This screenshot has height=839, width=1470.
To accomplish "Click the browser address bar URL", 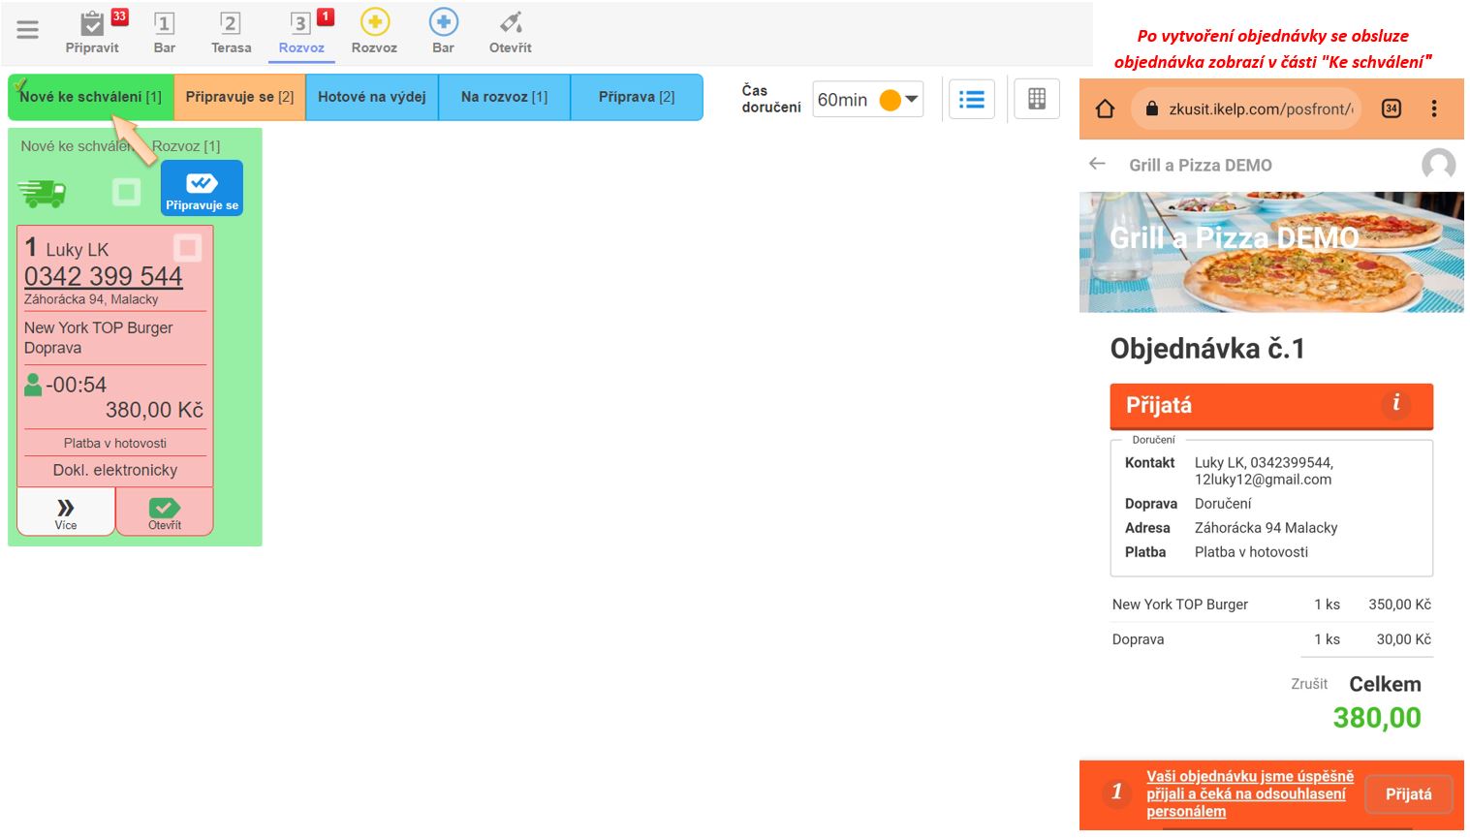I will pyautogui.click(x=1259, y=109).
